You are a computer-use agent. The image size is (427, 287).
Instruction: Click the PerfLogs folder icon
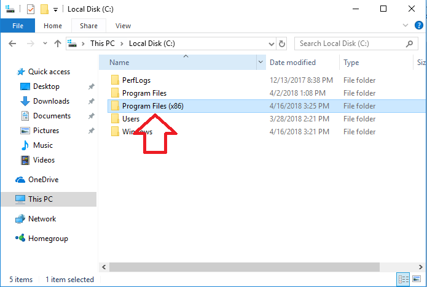pyautogui.click(x=115, y=80)
